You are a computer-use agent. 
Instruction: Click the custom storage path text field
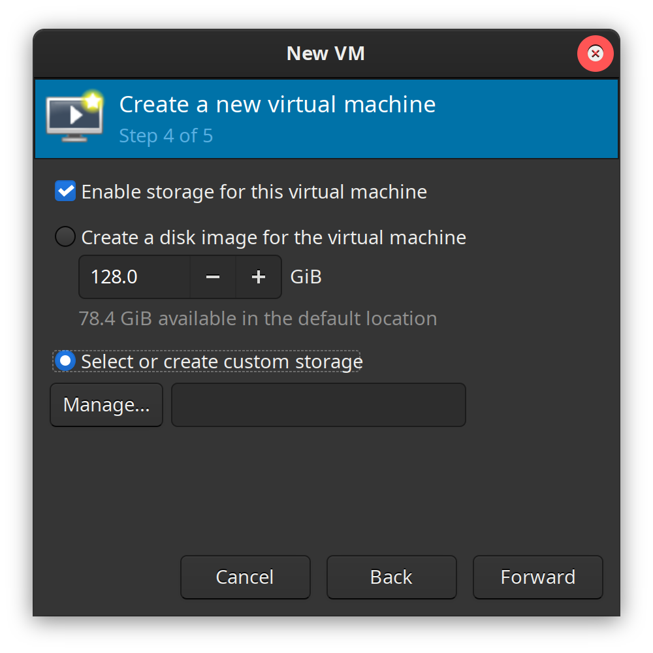tap(318, 405)
